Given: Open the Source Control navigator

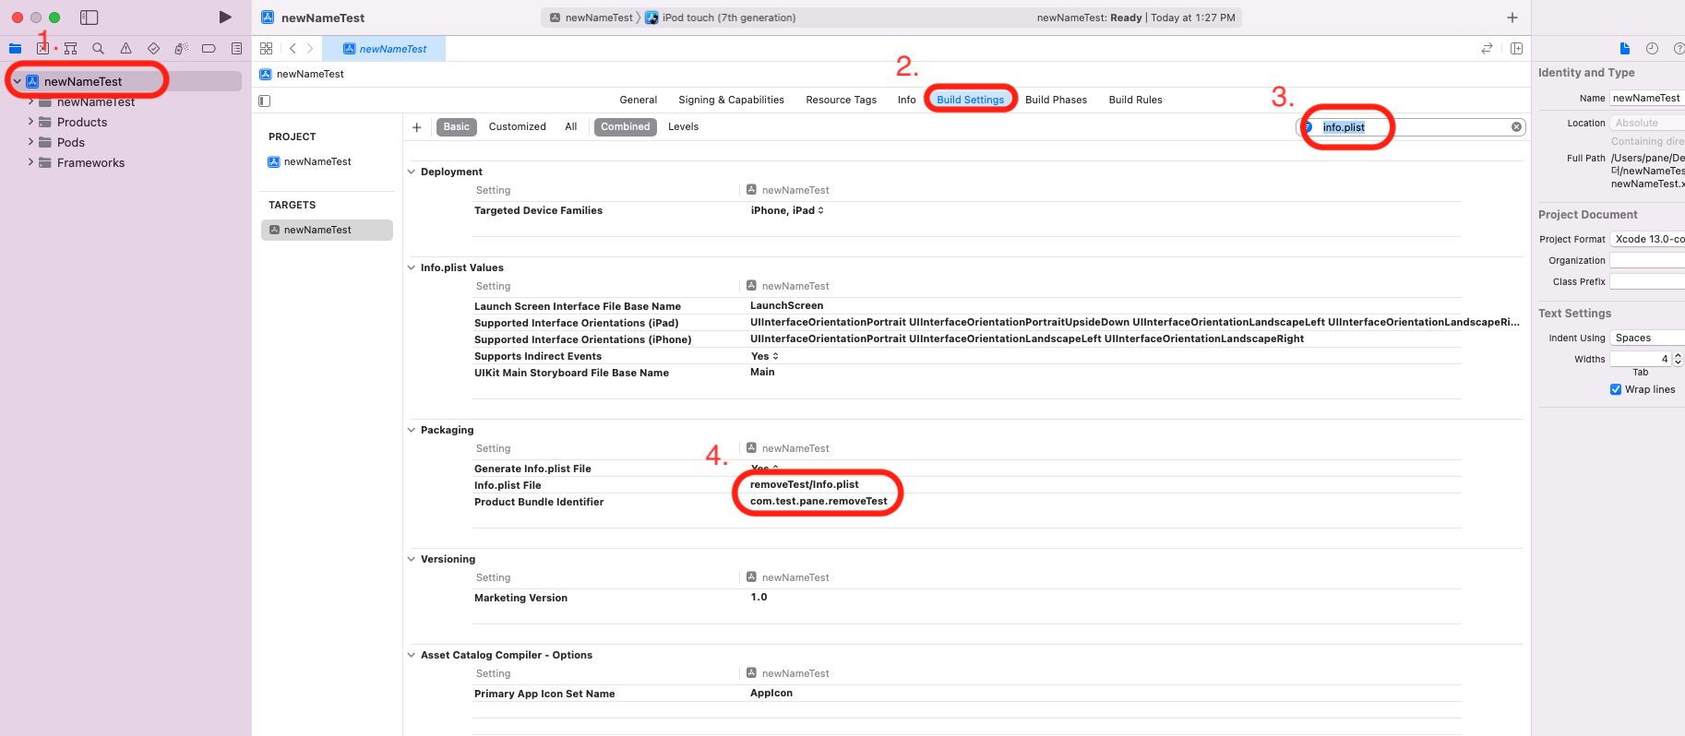Looking at the screenshot, I should (x=42, y=48).
